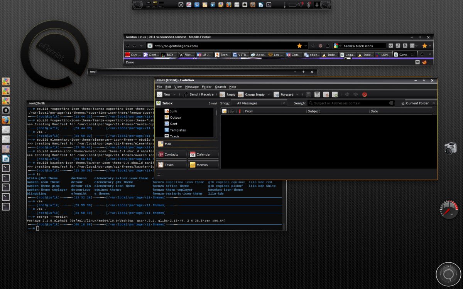Click the Send / Receive button in Evolution
This screenshot has width=463, height=289.
198,94
